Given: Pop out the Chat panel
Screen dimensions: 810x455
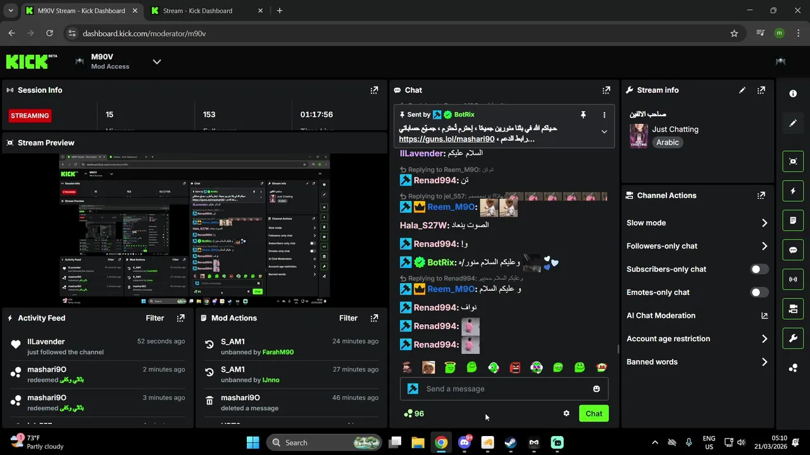Looking at the screenshot, I should click(x=606, y=90).
